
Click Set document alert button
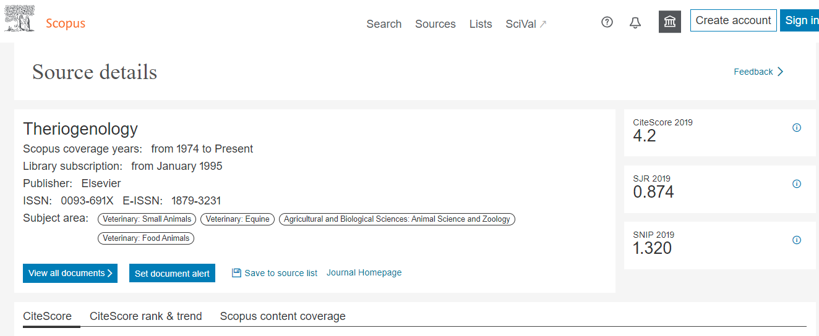coord(172,274)
